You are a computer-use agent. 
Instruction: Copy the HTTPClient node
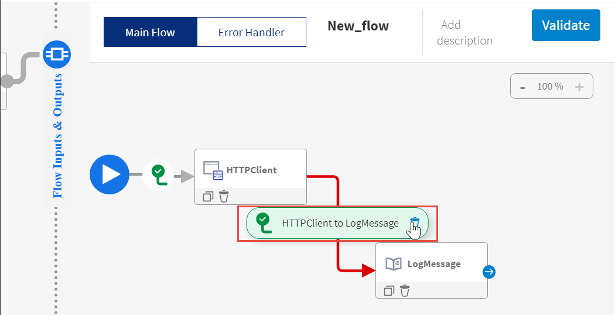(208, 197)
